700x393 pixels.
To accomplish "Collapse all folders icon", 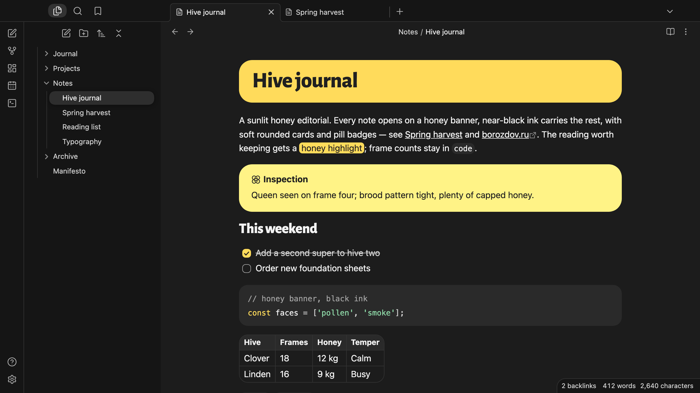I will coord(119,33).
